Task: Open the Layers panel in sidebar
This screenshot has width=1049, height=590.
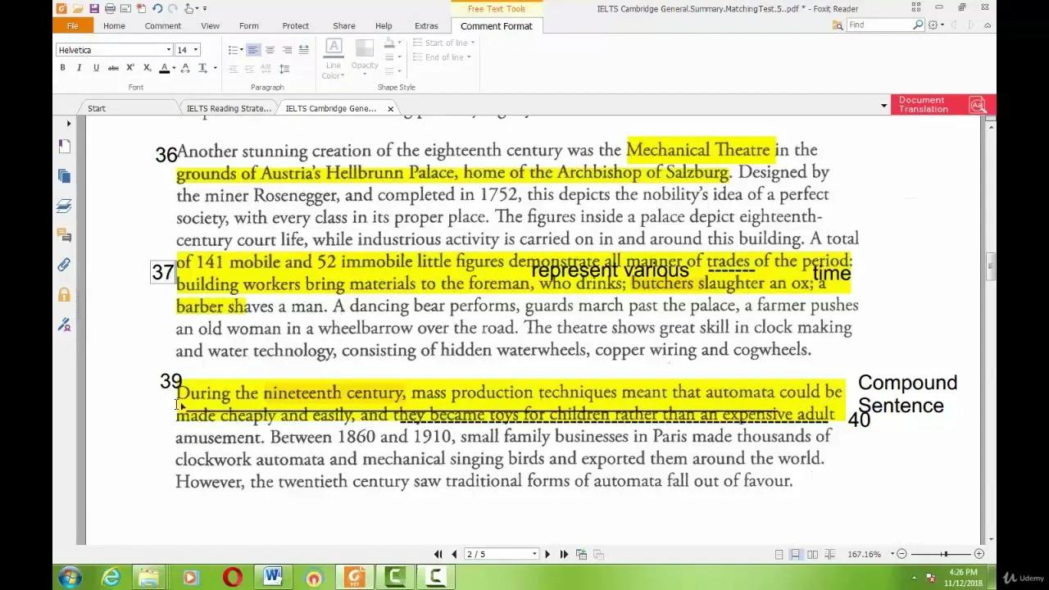Action: 64,206
